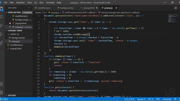This screenshot has height=101, width=180.
Task: Open the Manage gear icon
Action: (1, 92)
